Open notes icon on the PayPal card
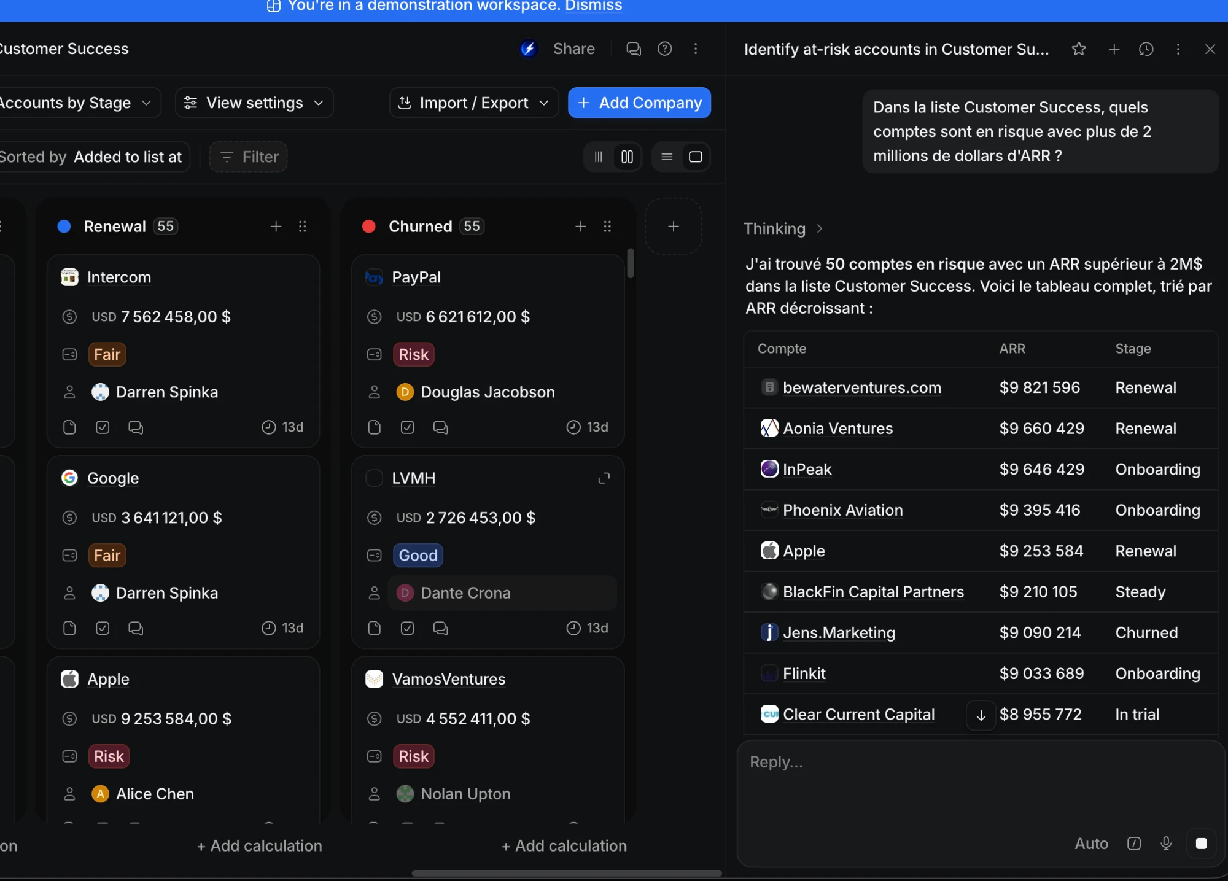The image size is (1228, 881). [374, 427]
